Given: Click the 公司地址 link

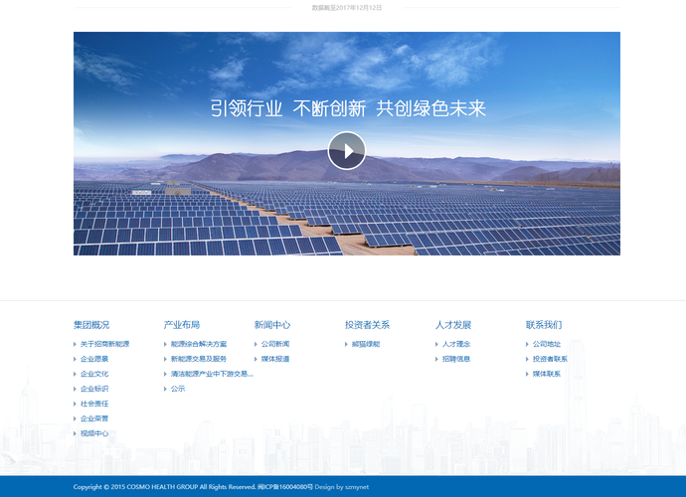Looking at the screenshot, I should coord(547,344).
